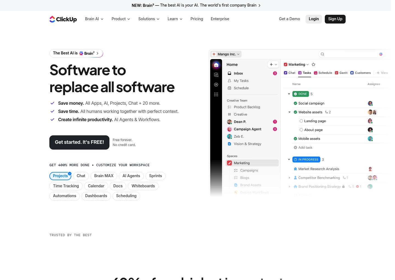Click the assignee avatar for Mobile assets

click(370, 139)
